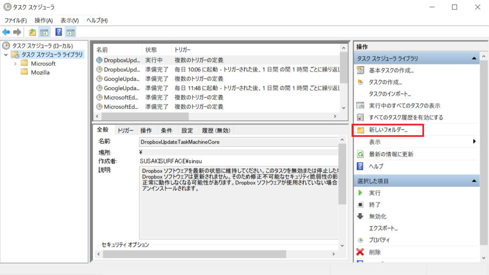
Task: Select the Mozilla folder in tree
Action: coord(40,73)
